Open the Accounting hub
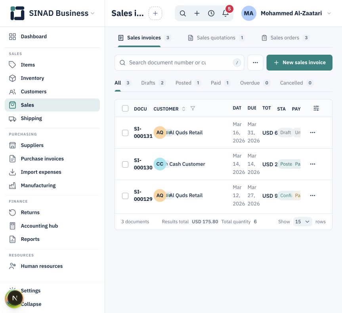Viewport: 342px width, 313px height. [52, 226]
